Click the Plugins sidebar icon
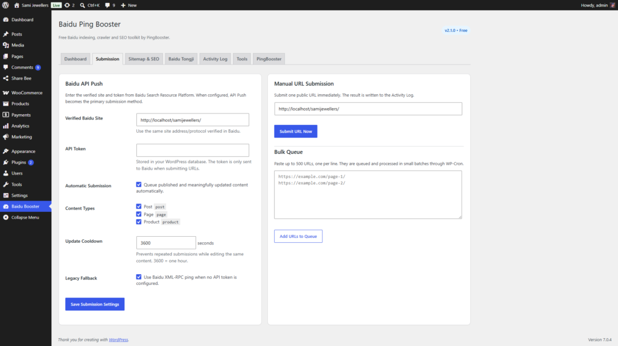Image resolution: width=618 pixels, height=346 pixels. pos(6,162)
